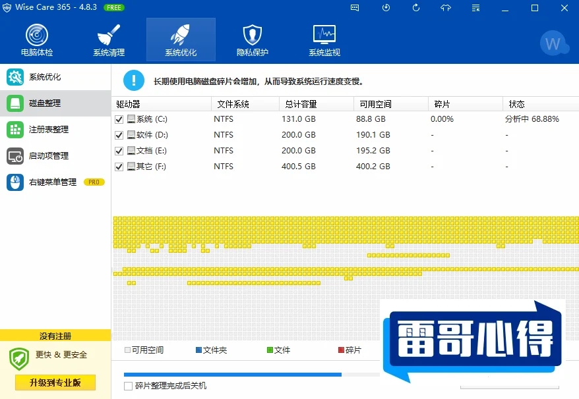Click the 其它 (F:) drive icon
Screen dimensions: 579x399
(x=131, y=167)
